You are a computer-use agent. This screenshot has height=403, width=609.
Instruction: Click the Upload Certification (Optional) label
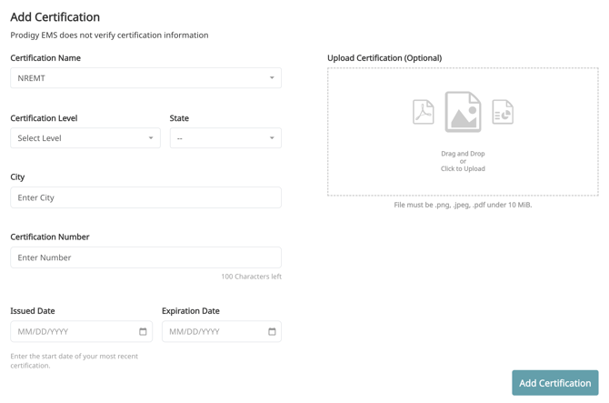pyautogui.click(x=384, y=58)
